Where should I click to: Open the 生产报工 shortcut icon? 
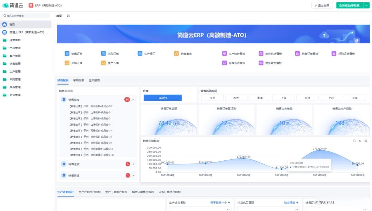[140, 54]
